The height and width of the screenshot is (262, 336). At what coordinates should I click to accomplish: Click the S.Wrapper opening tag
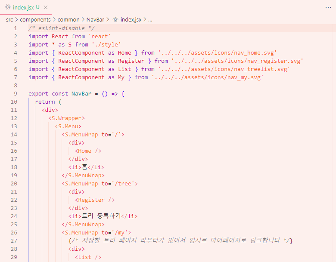66,118
